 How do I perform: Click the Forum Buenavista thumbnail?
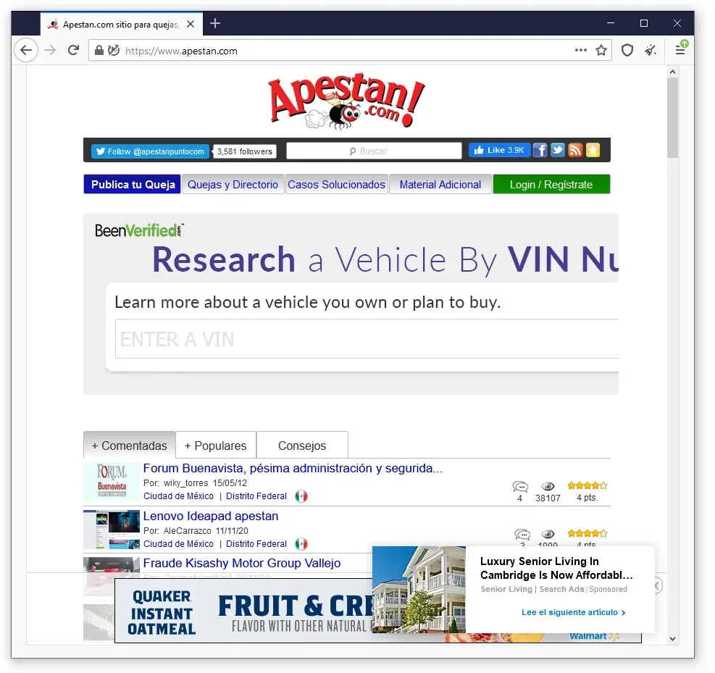(112, 482)
